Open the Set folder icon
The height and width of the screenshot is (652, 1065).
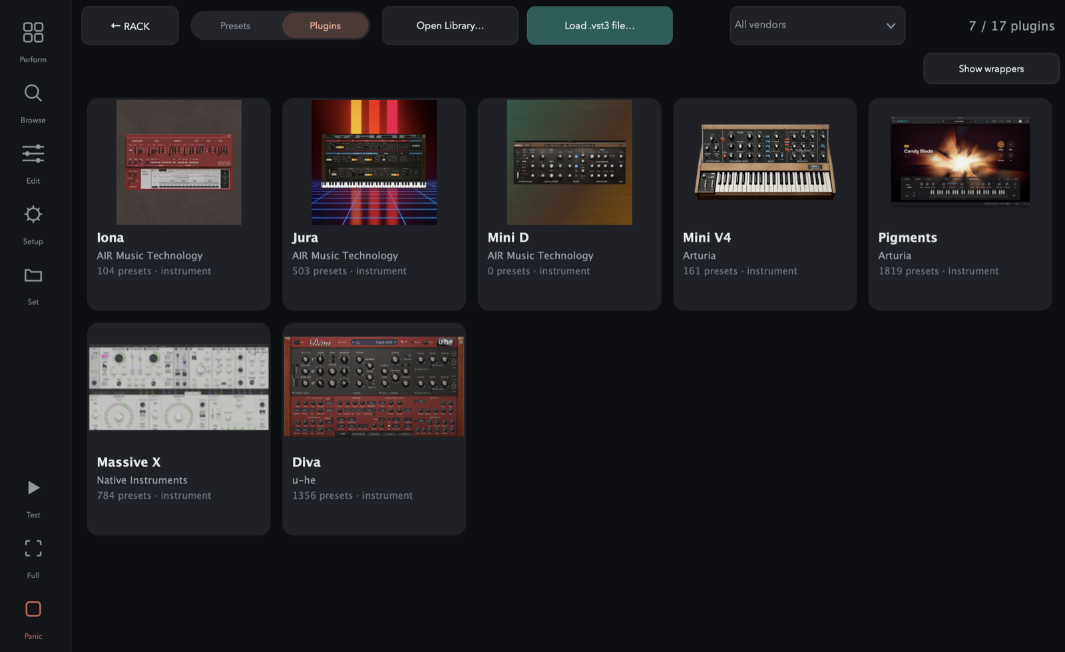[x=33, y=275]
